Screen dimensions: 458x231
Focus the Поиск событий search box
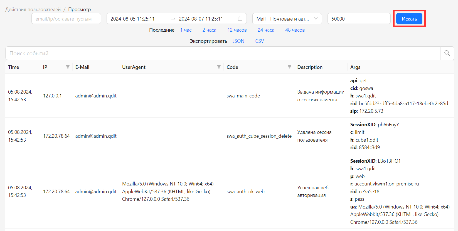coord(223,53)
